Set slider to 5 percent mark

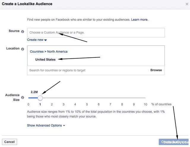[87, 98]
